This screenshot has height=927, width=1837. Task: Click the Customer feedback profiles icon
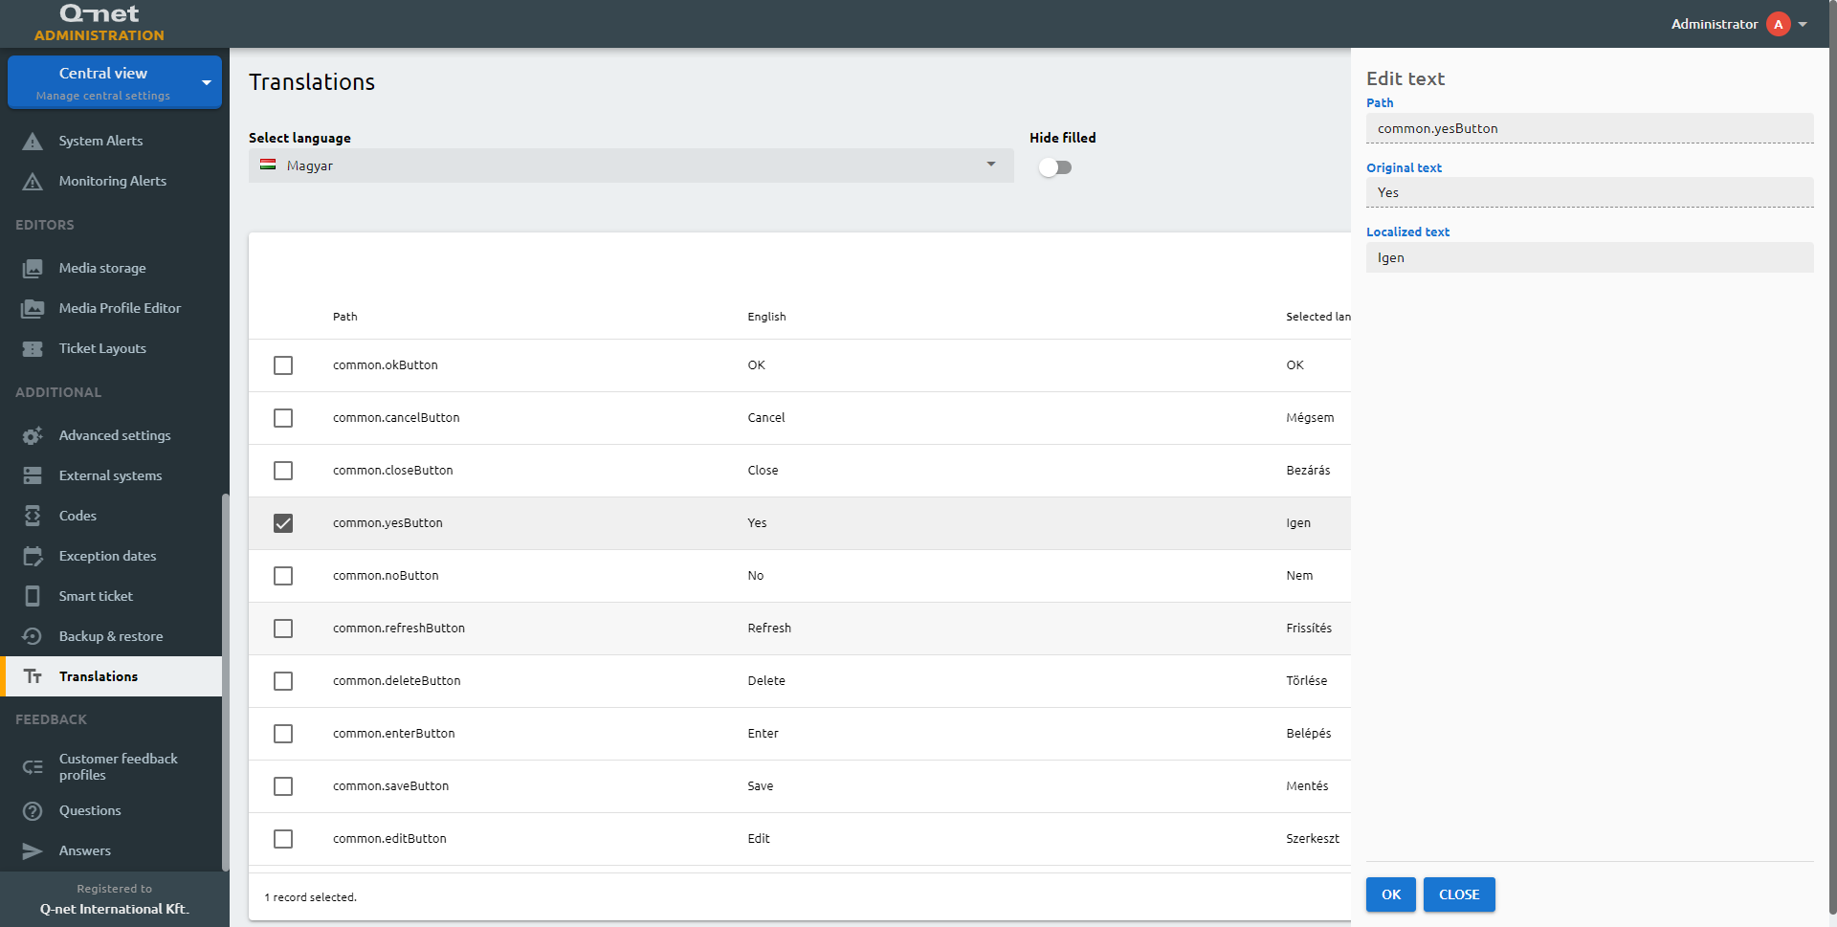33,767
